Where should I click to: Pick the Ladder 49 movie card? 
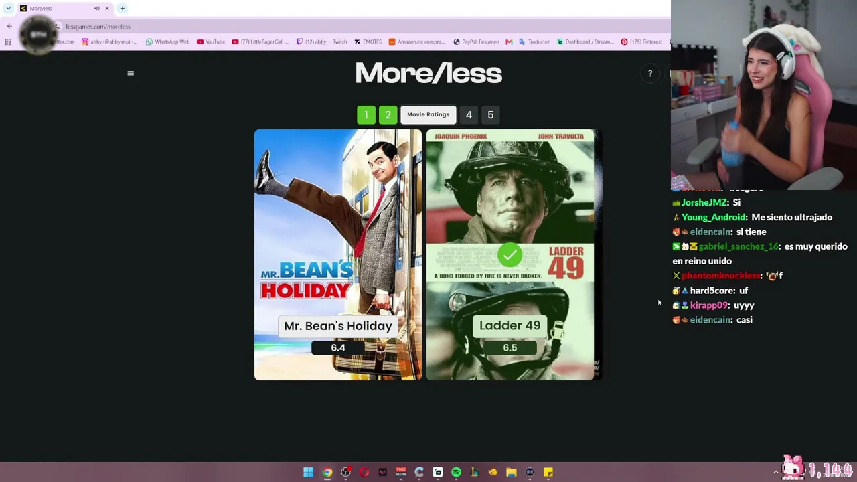510,254
